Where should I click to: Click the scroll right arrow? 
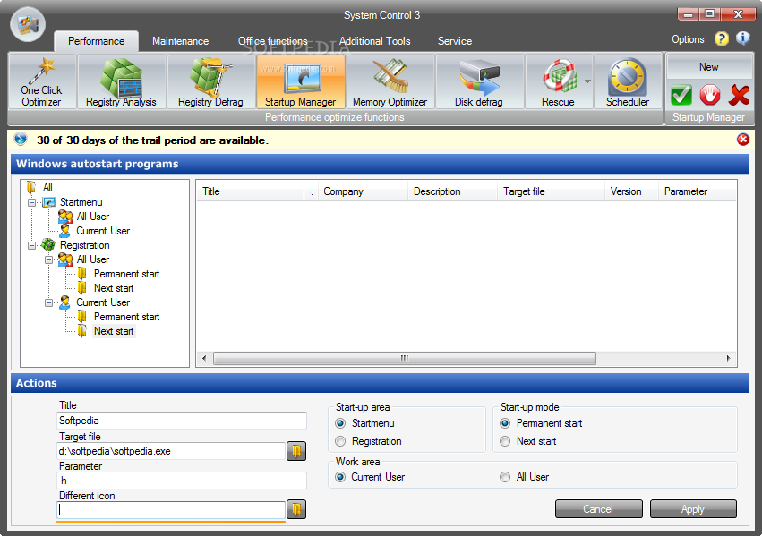pos(728,358)
